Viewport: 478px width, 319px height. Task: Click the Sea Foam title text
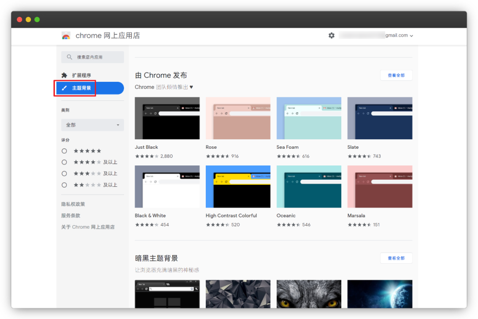pos(288,147)
